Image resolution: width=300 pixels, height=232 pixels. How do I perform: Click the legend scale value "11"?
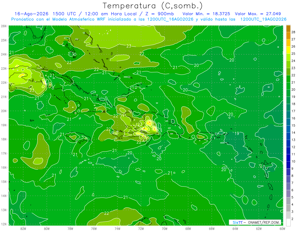pyautogui.click(x=293, y=154)
